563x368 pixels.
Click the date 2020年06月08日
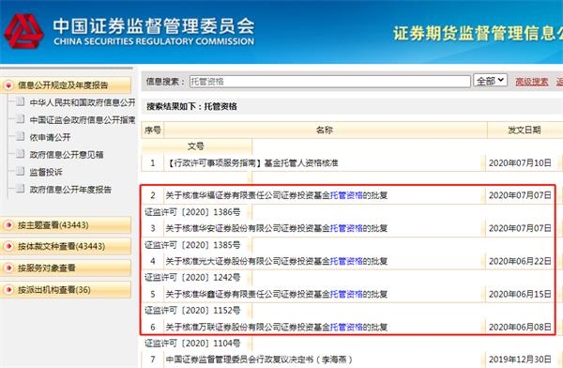point(520,327)
